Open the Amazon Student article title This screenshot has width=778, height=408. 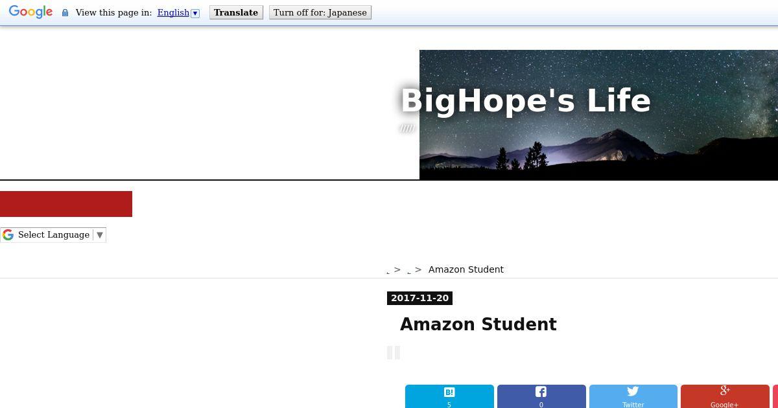pyautogui.click(x=478, y=324)
